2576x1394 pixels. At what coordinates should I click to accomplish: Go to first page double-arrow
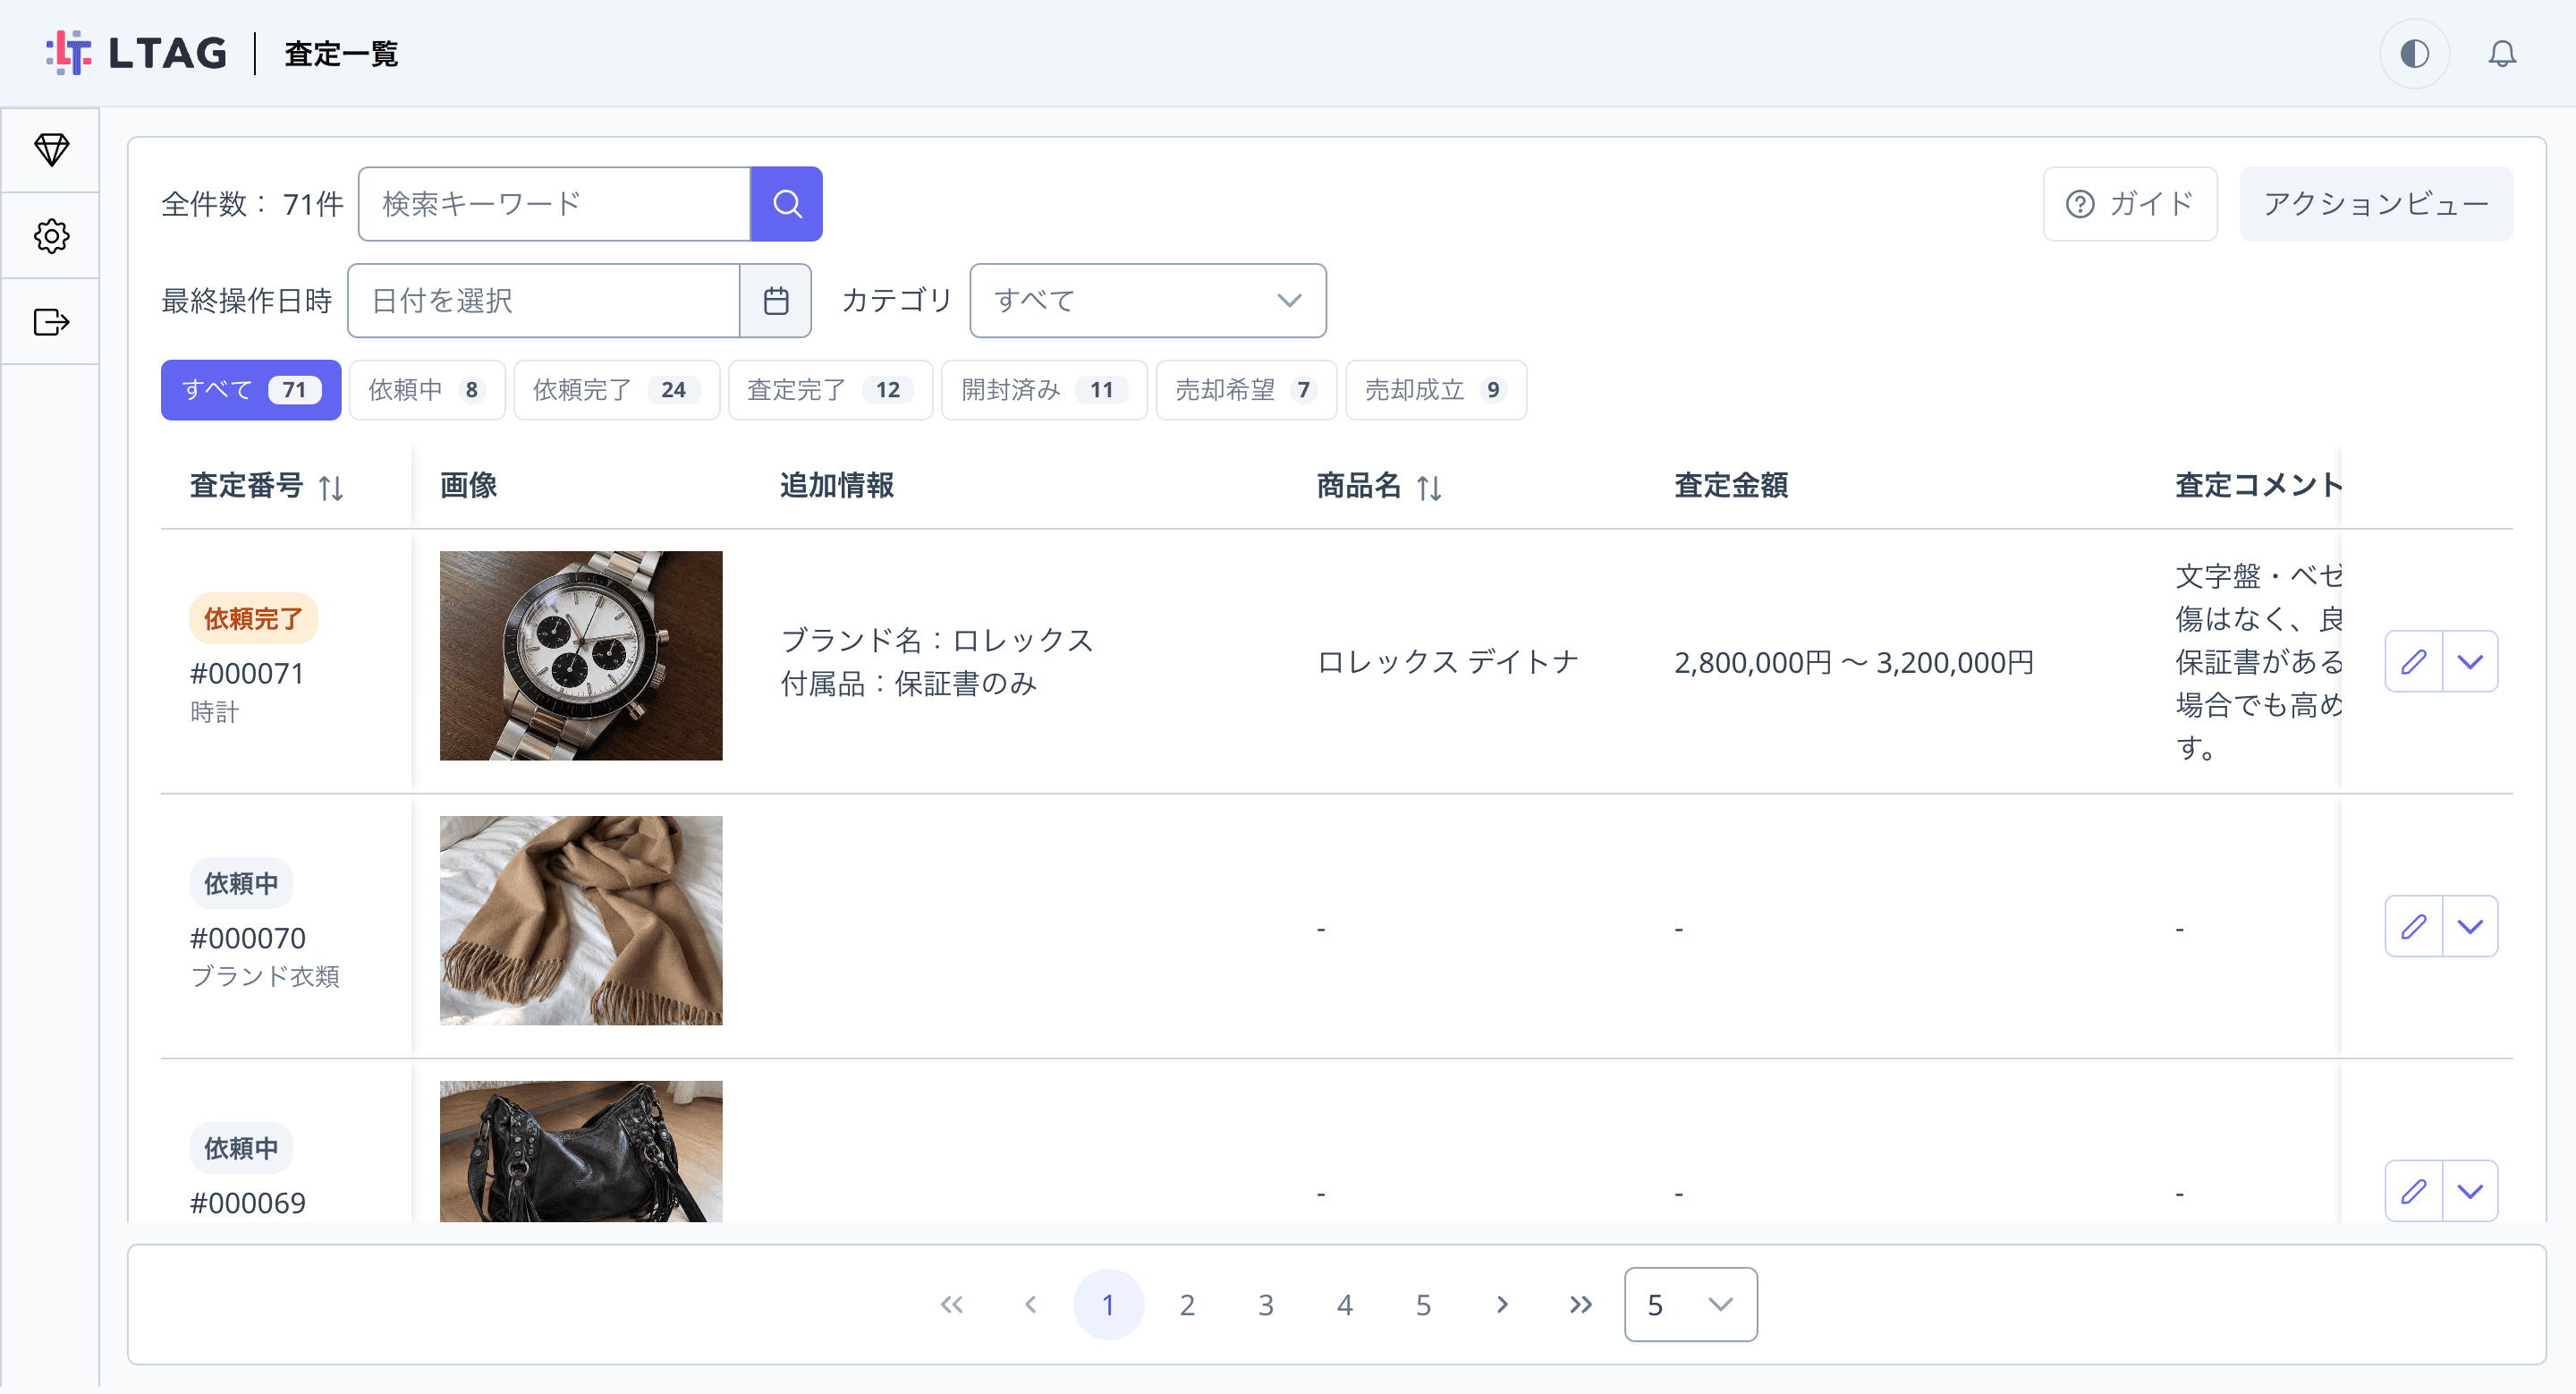click(951, 1304)
